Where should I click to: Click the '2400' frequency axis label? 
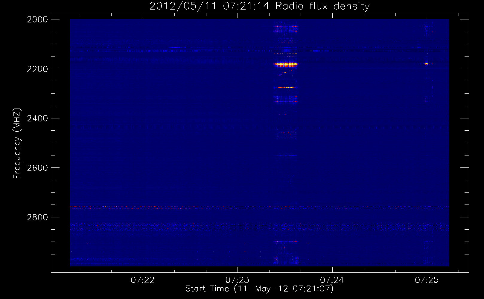tap(37, 118)
